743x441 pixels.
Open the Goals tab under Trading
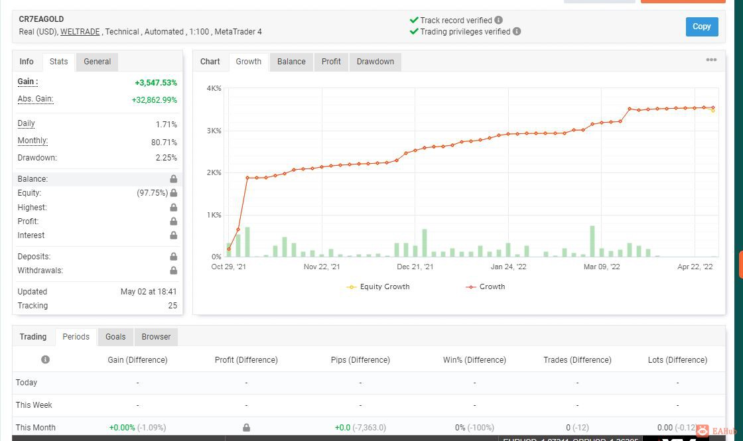[x=115, y=337]
